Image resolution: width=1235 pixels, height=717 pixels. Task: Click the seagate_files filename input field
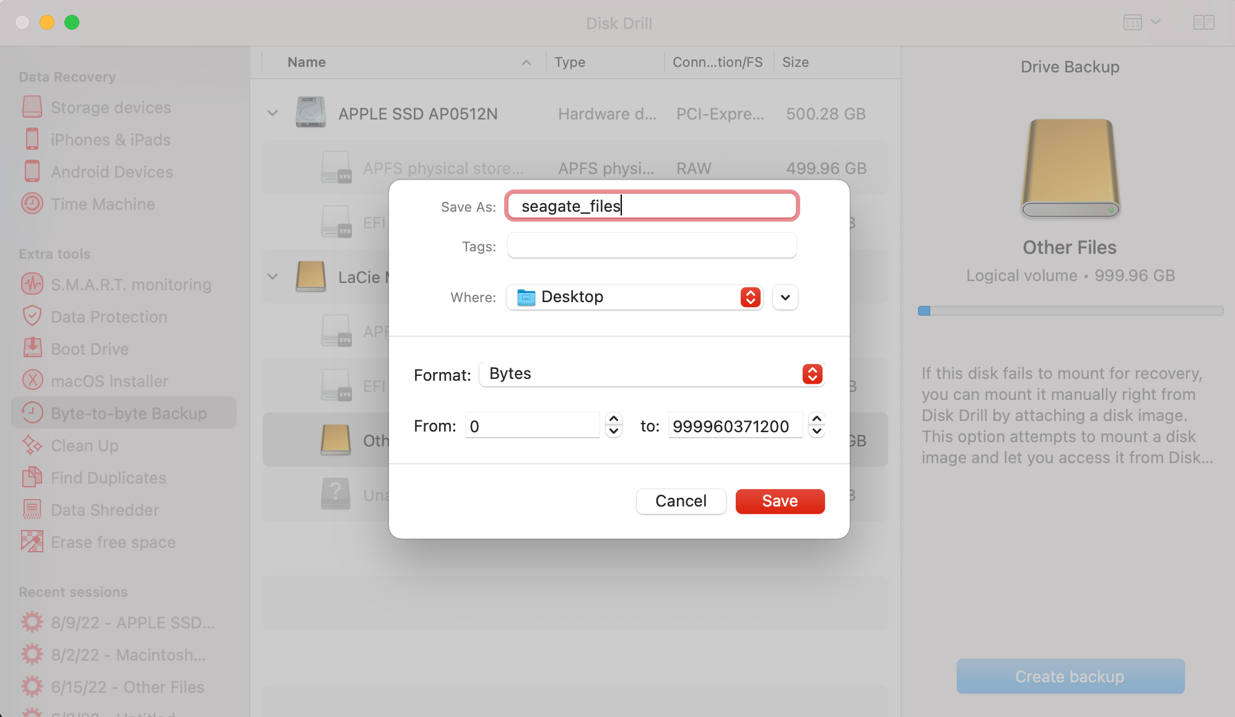click(651, 206)
